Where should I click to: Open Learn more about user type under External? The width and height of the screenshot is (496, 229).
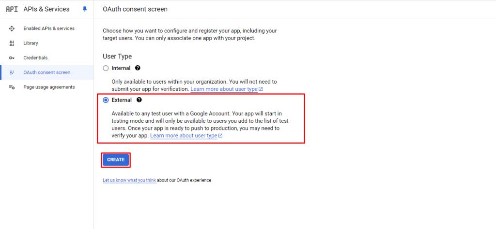point(184,136)
